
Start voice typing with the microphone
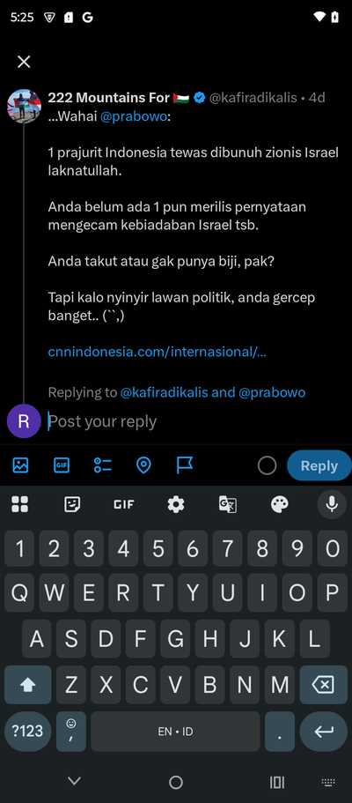point(332,505)
